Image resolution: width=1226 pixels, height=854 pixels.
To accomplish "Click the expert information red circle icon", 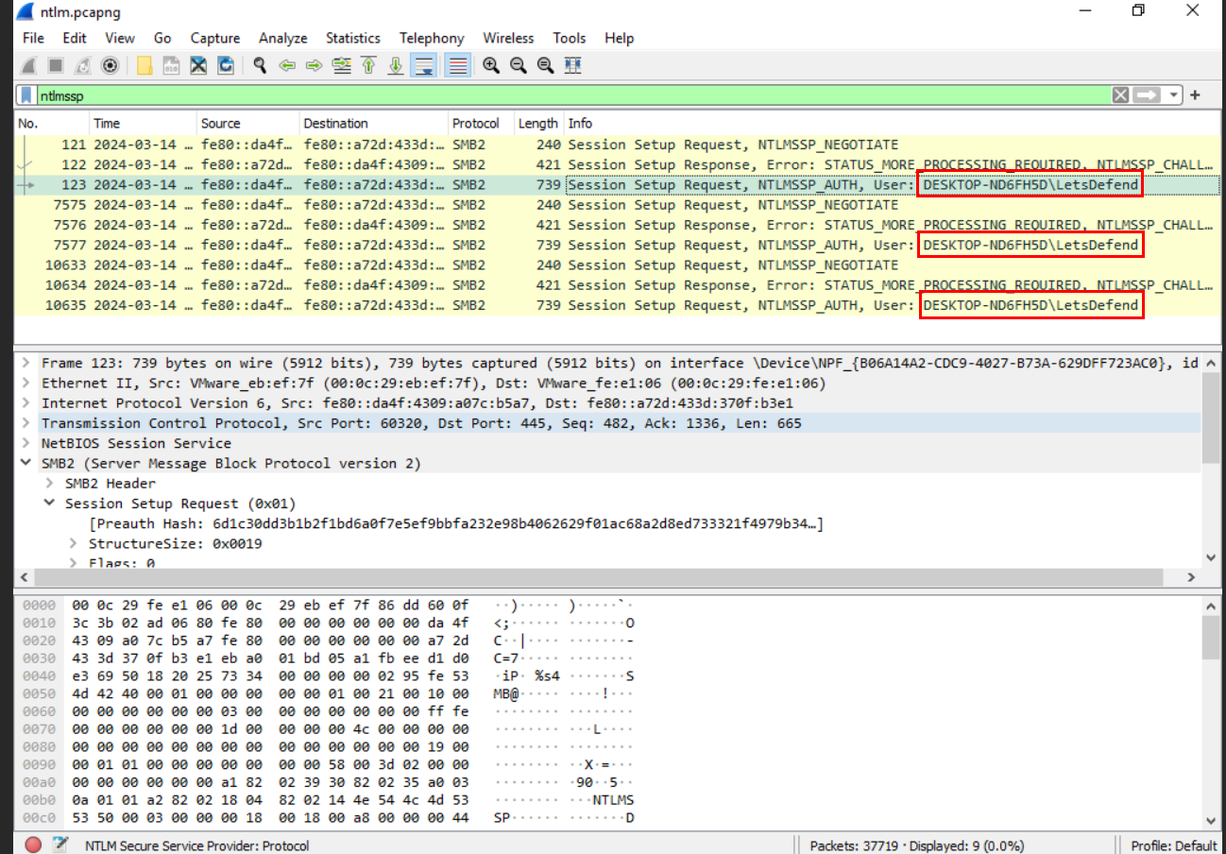I will 33,845.
